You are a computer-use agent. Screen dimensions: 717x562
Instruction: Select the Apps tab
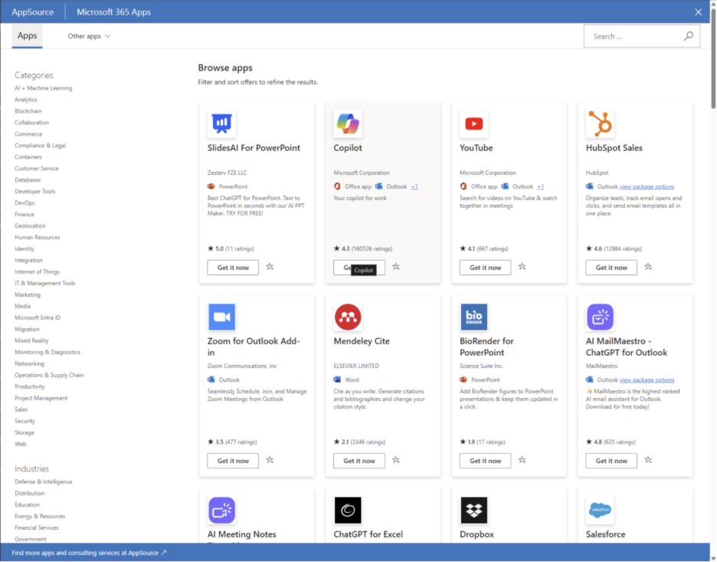27,36
